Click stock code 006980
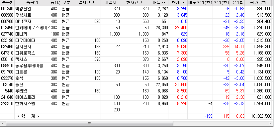Viewport: 274px width, 127px height. [7, 15]
